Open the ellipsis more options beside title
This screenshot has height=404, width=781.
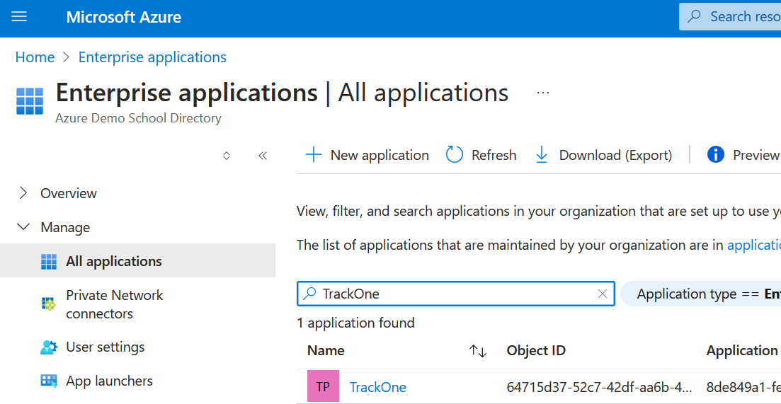543,93
